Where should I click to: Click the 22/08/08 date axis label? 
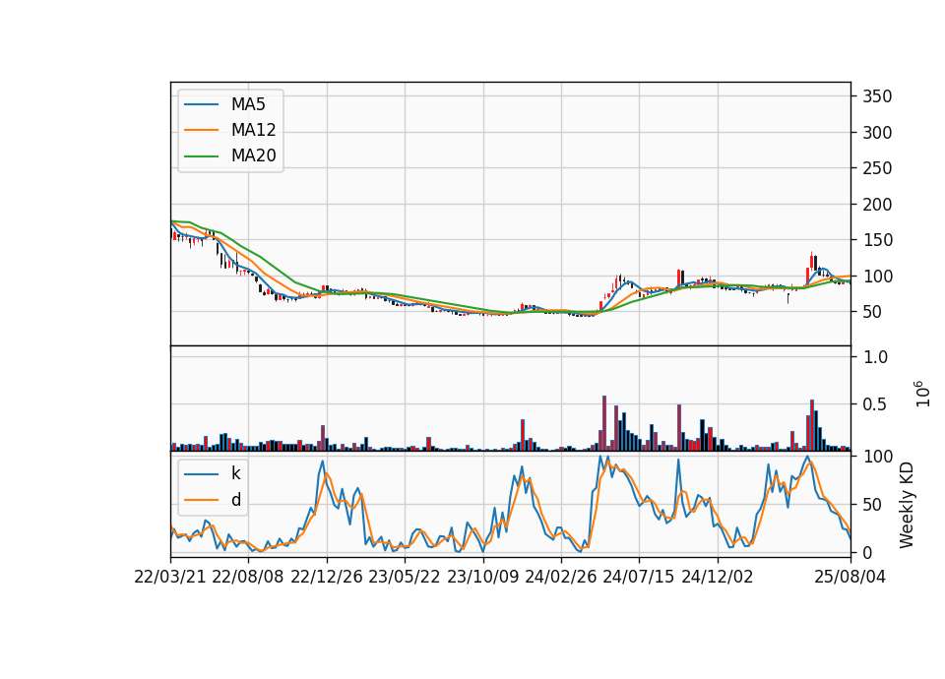click(248, 577)
